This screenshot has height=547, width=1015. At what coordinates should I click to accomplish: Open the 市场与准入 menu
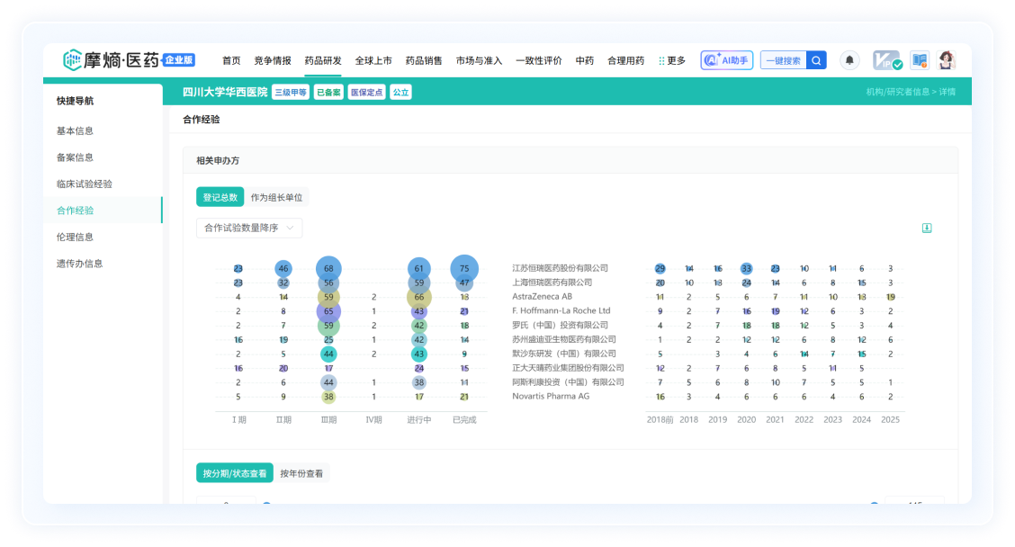[479, 60]
